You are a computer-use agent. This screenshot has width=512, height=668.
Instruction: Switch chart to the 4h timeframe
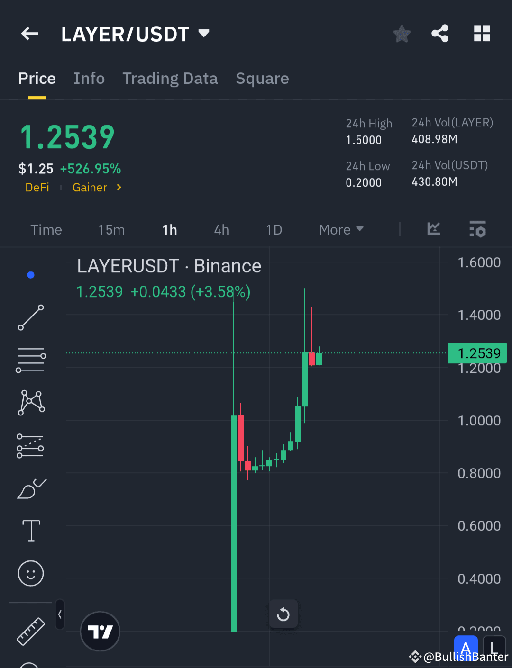(221, 229)
